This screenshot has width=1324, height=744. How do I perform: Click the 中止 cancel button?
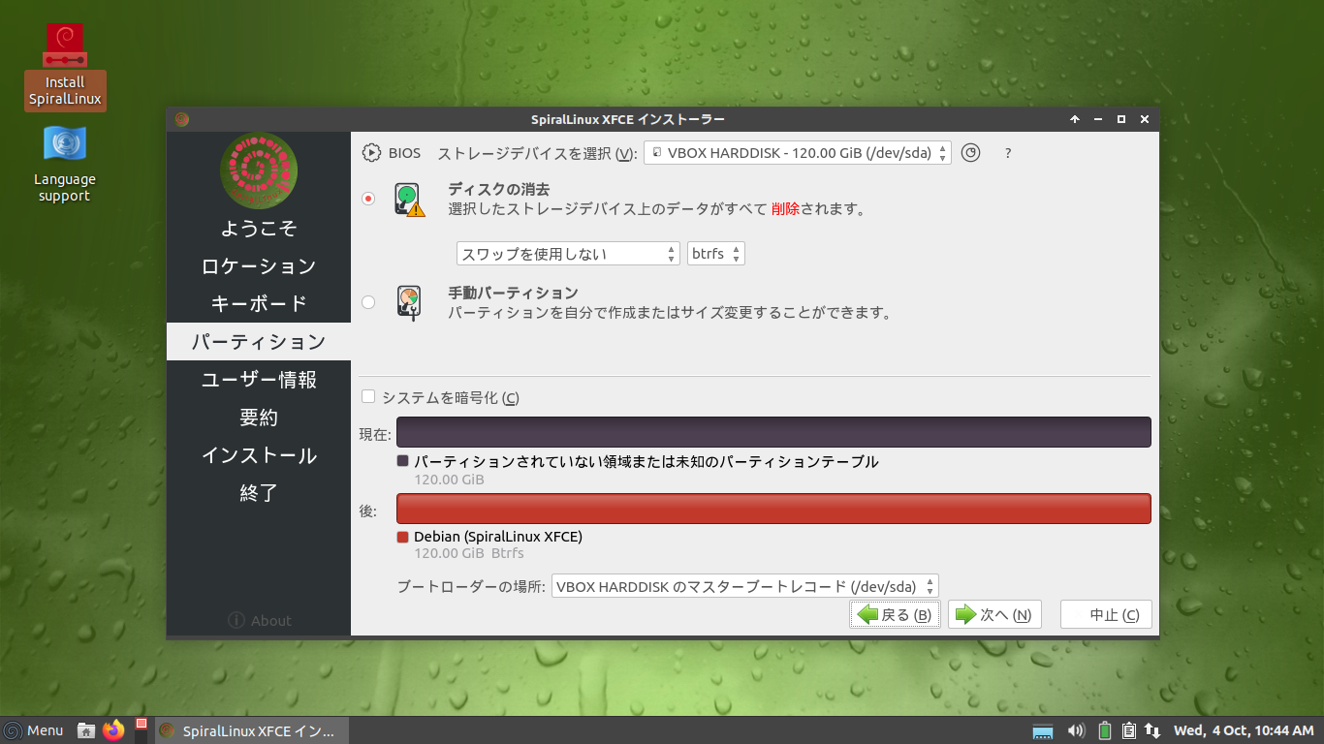[x=1106, y=614]
